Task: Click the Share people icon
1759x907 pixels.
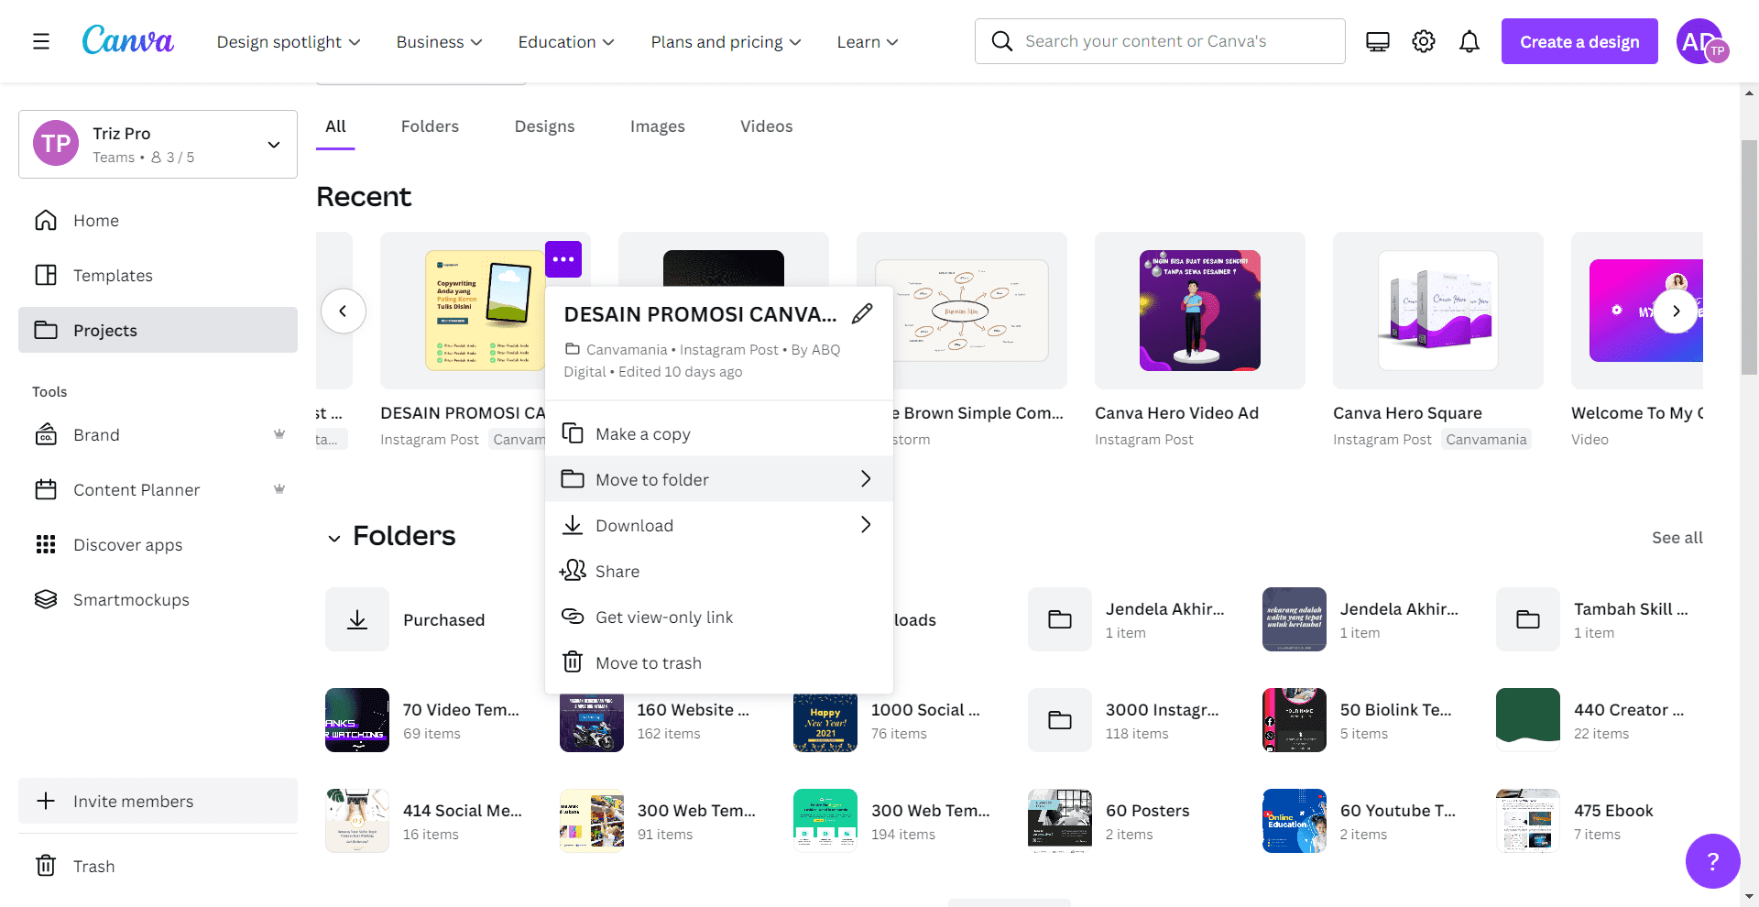Action: click(x=573, y=571)
